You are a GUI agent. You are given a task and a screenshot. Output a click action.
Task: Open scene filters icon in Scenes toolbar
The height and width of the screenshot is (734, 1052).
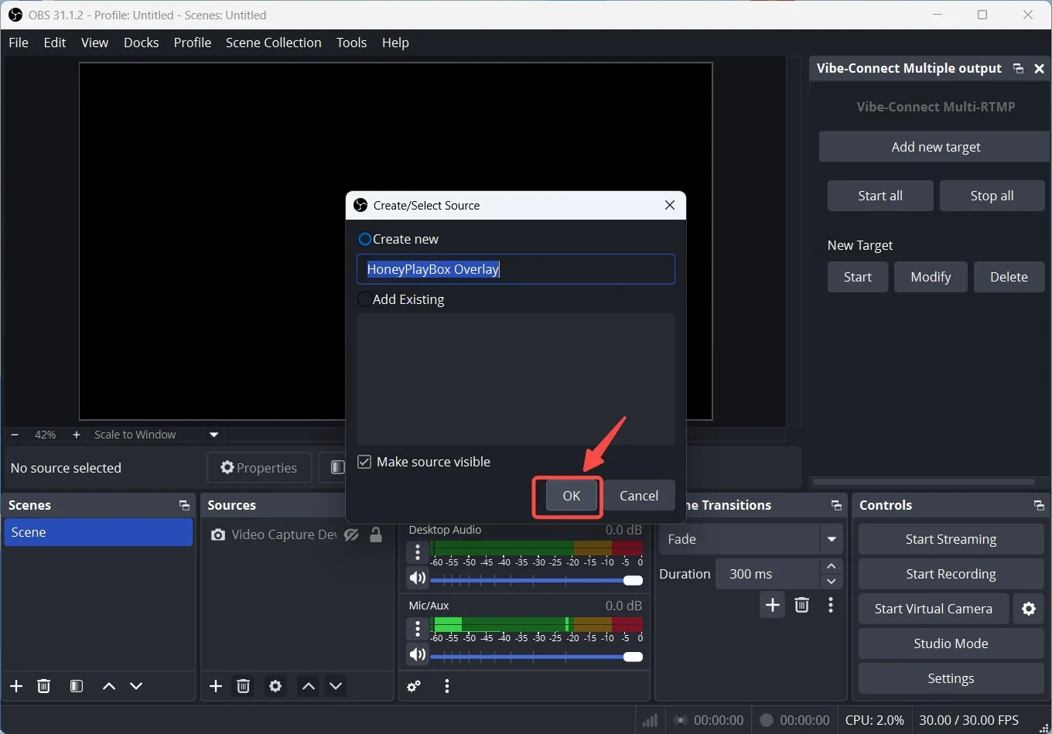tap(77, 686)
